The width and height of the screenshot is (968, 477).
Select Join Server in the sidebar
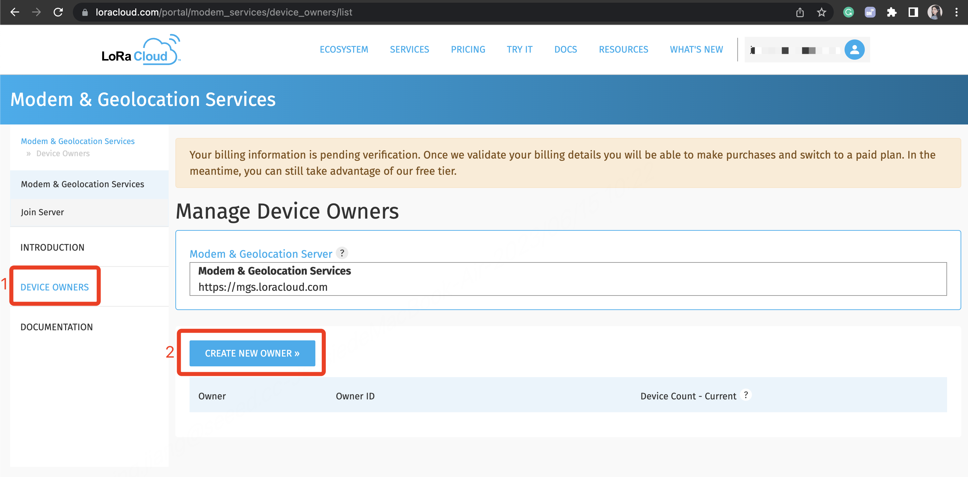pos(42,212)
